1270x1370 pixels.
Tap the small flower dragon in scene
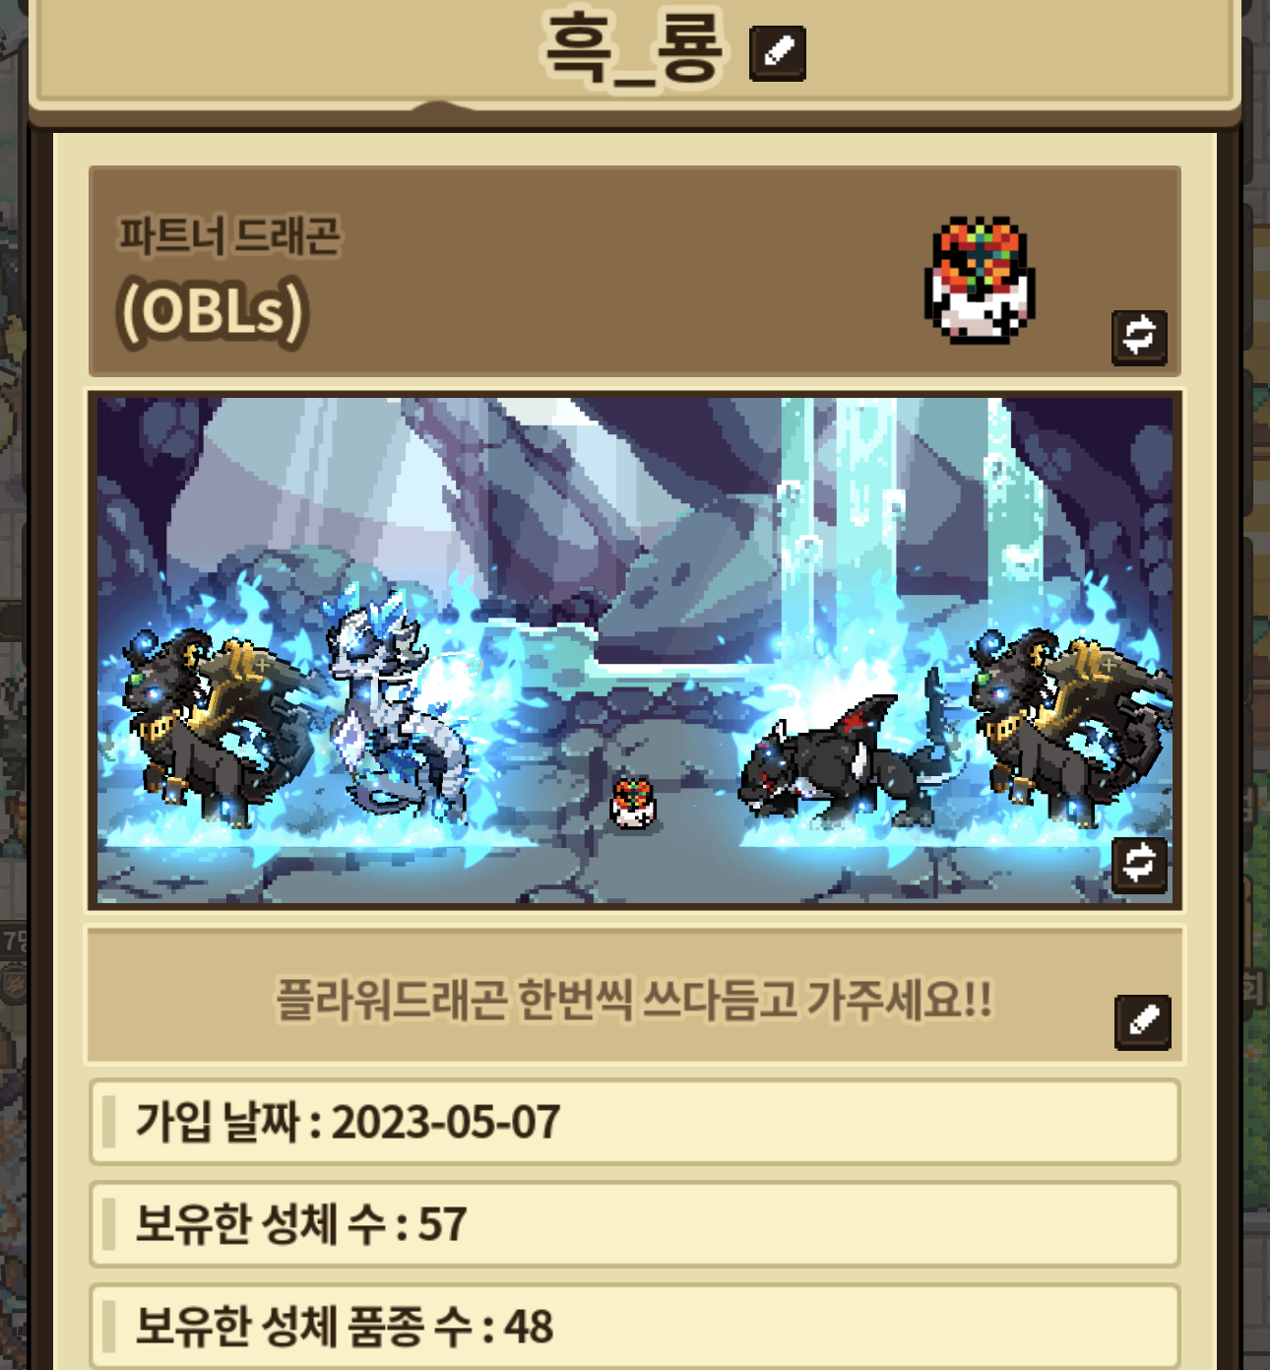click(x=632, y=801)
